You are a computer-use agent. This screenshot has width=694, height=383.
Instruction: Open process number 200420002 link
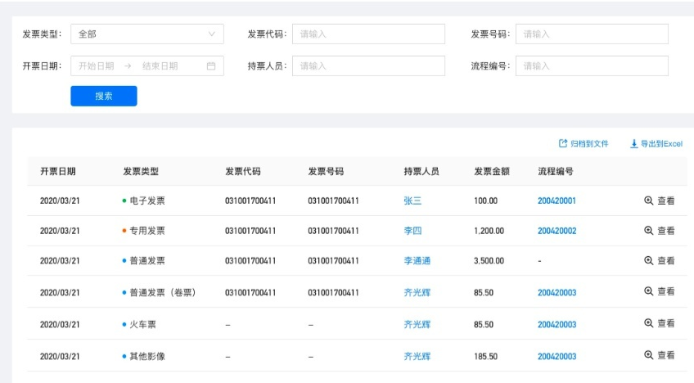click(557, 231)
